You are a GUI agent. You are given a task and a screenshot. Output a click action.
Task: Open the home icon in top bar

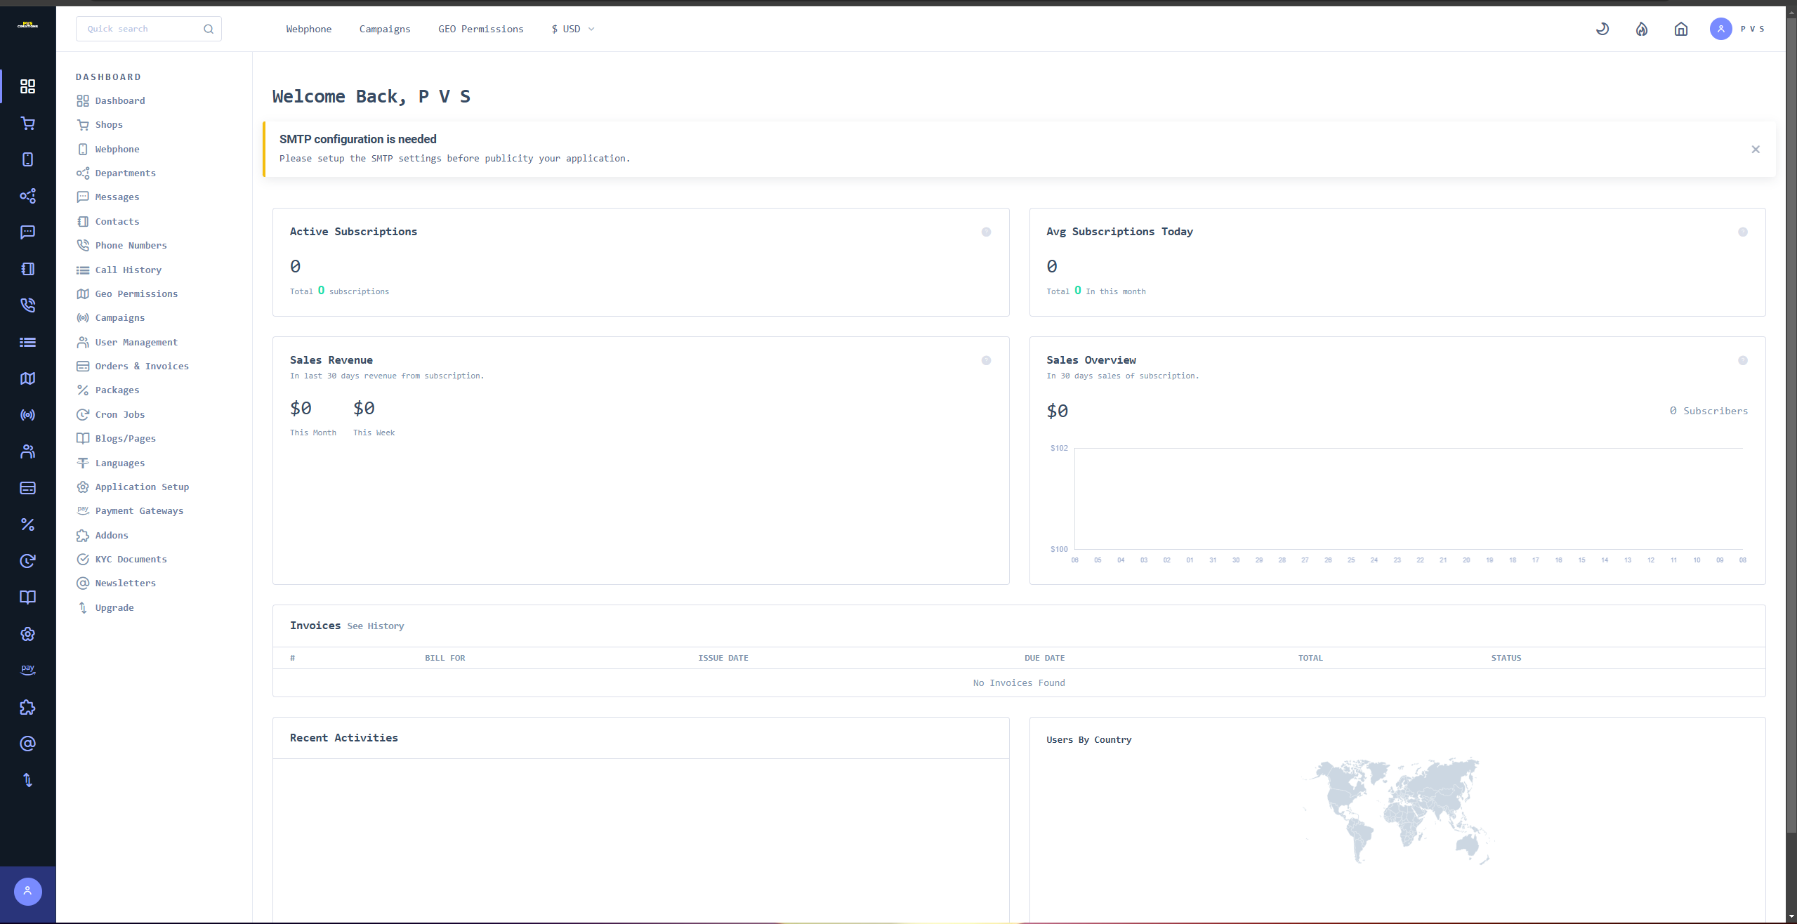(x=1680, y=29)
